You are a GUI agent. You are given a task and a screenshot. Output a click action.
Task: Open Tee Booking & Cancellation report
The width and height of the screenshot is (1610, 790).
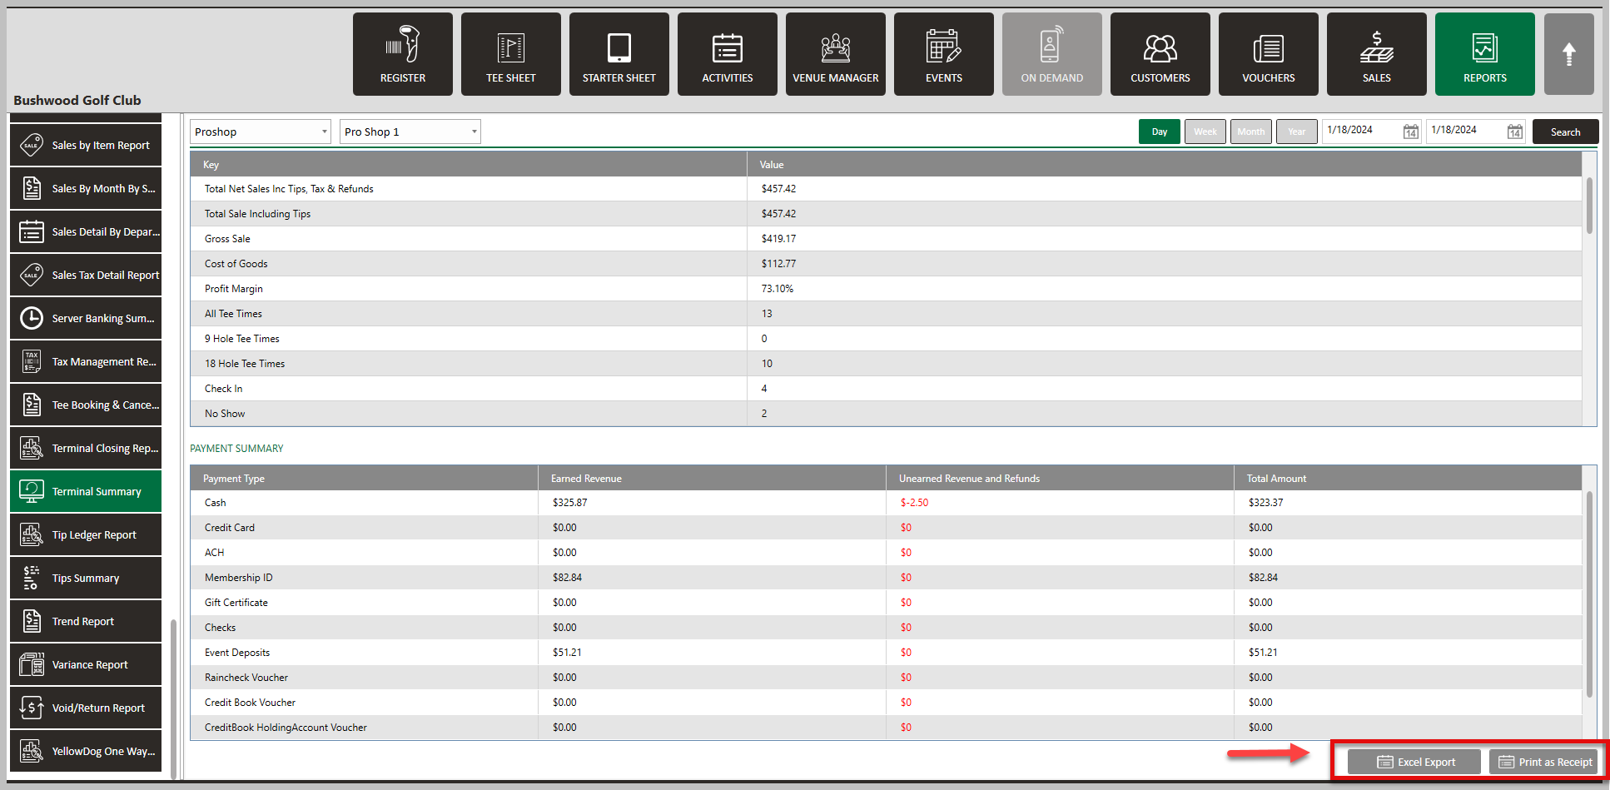point(86,405)
